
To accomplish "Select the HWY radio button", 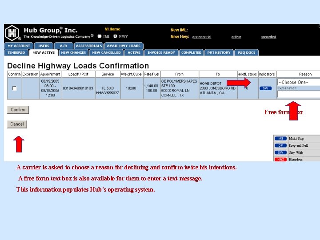I will tap(115, 36).
